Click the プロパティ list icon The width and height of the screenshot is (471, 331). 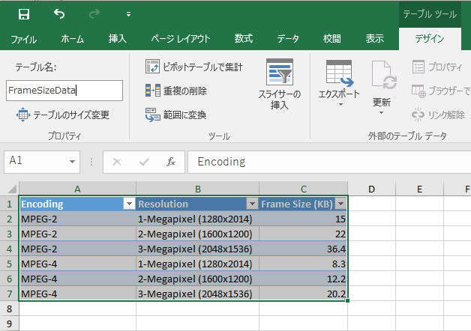(x=418, y=67)
